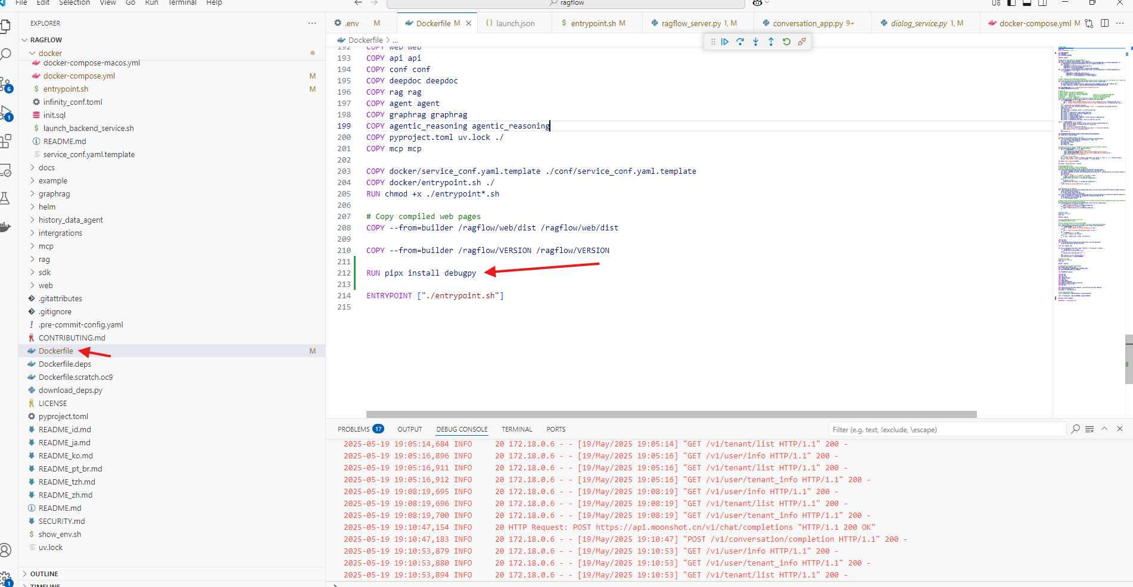The height and width of the screenshot is (587, 1133).
Task: Open the Docker extension sidebar
Action: 7,227
